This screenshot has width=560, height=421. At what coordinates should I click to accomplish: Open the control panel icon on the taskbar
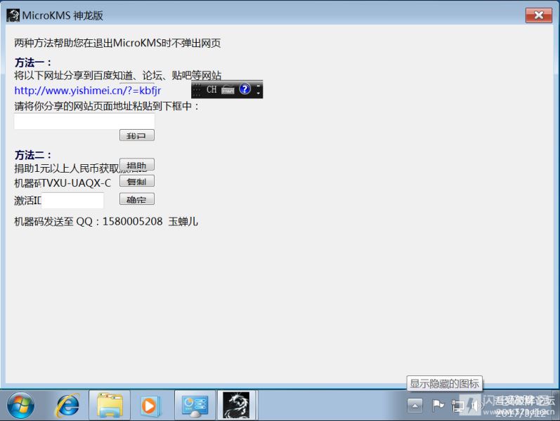tap(195, 406)
